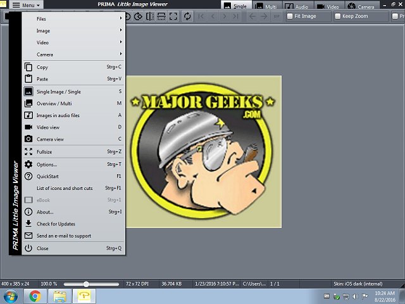Click the Fullsize expand icon

click(x=28, y=152)
